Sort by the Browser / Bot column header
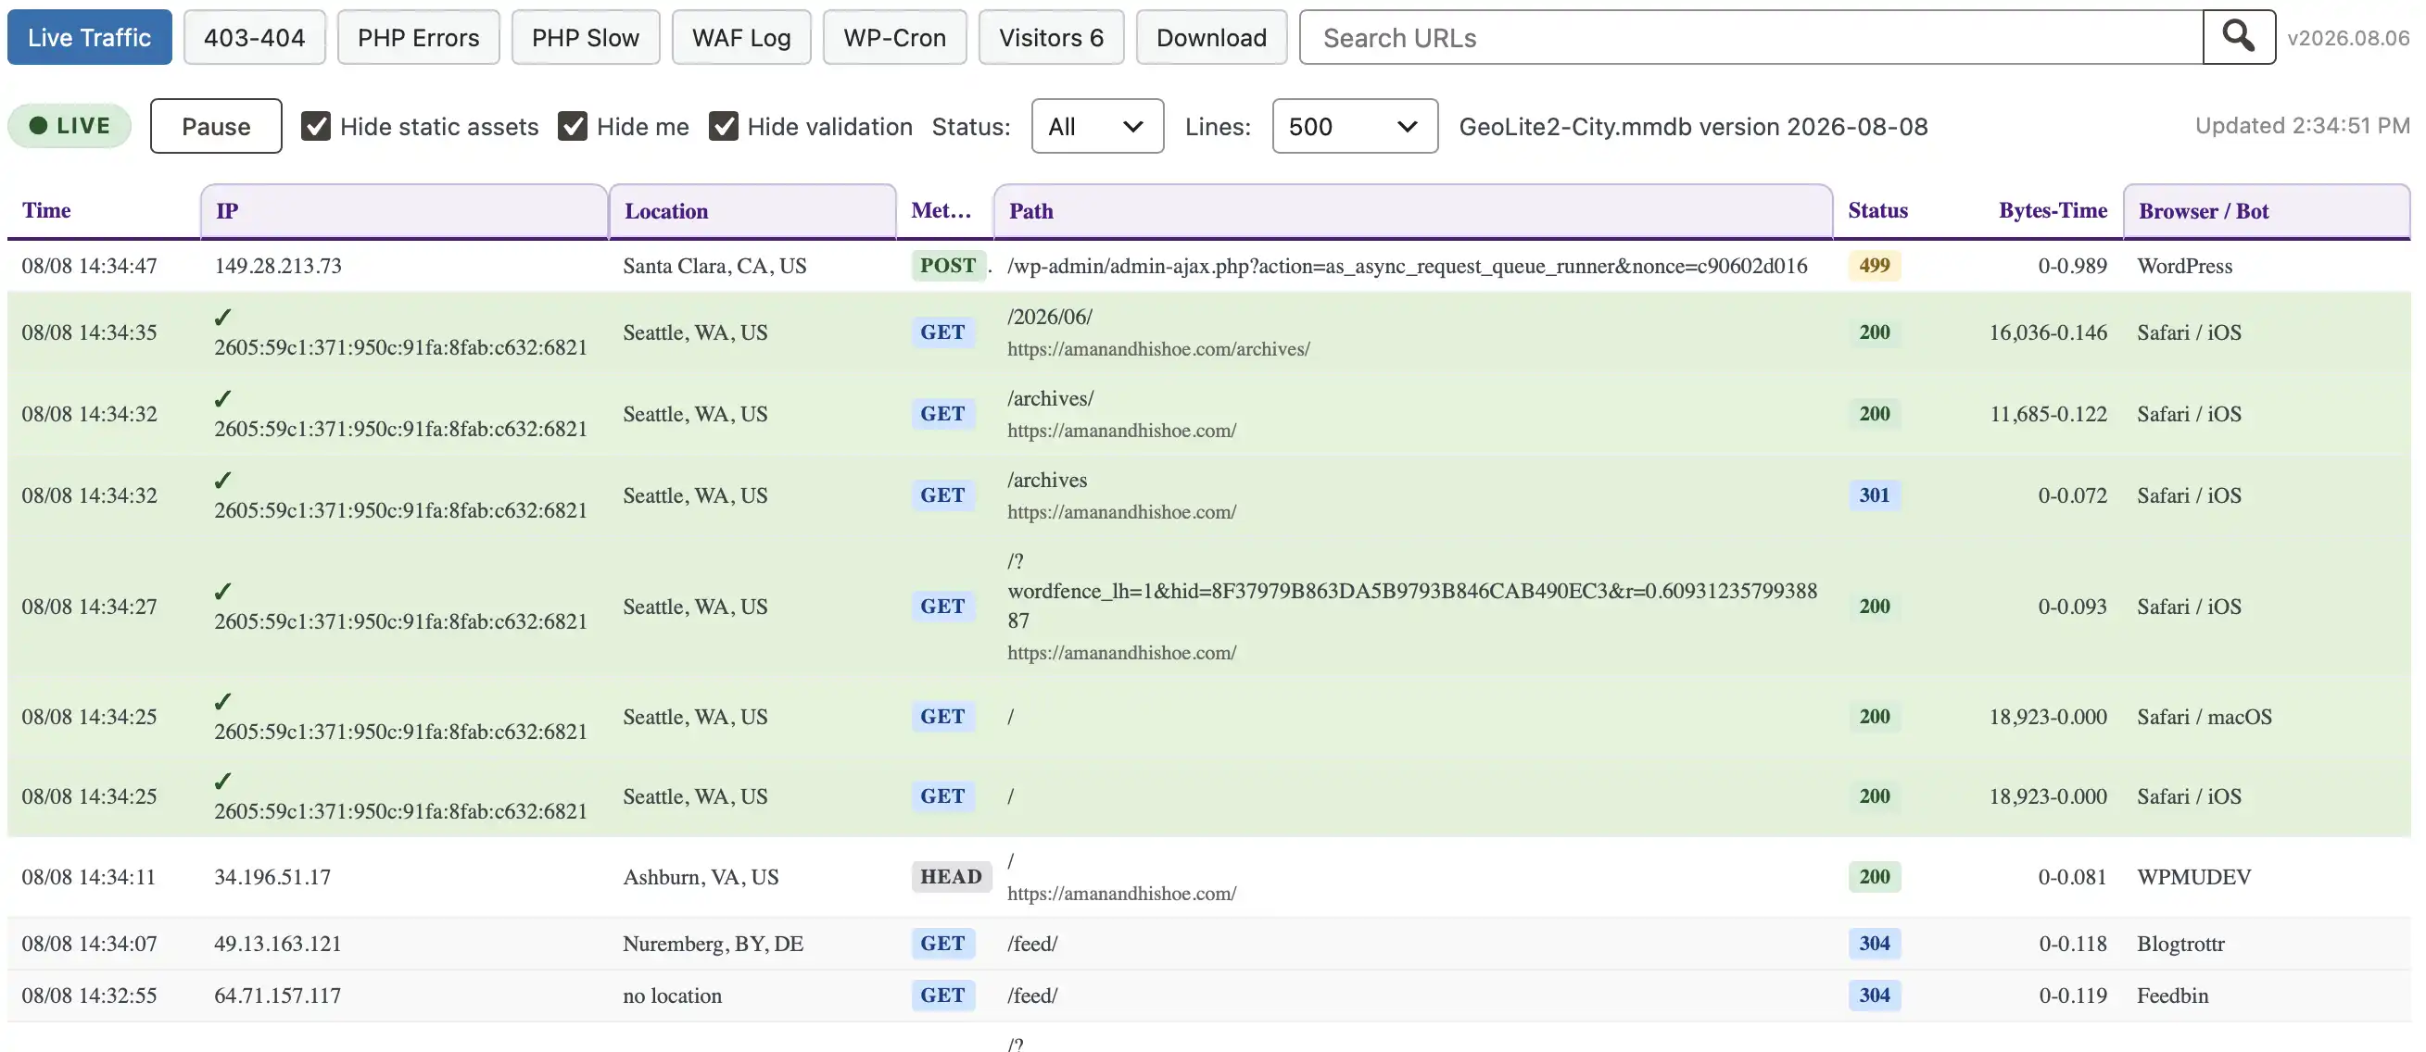Screen dimensions: 2426x1052 tap(2267, 211)
